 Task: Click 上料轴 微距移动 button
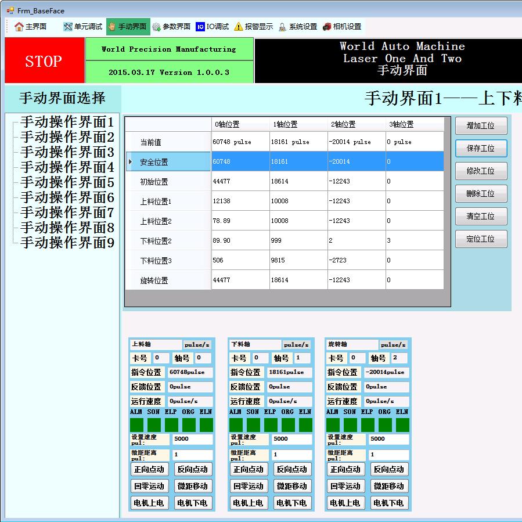193,486
